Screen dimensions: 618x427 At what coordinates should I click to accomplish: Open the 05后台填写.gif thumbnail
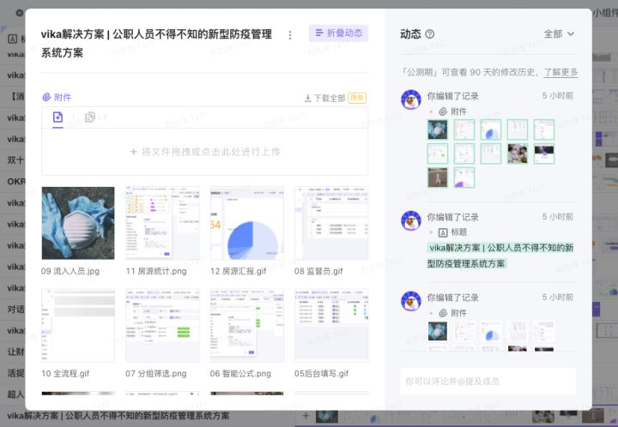(x=331, y=326)
